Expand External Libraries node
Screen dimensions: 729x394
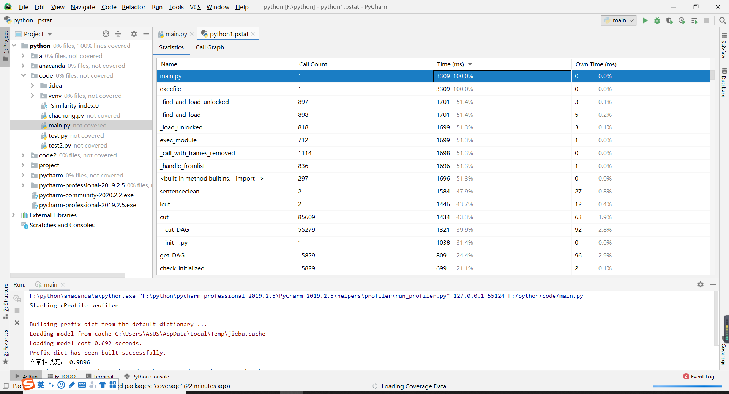coord(14,215)
